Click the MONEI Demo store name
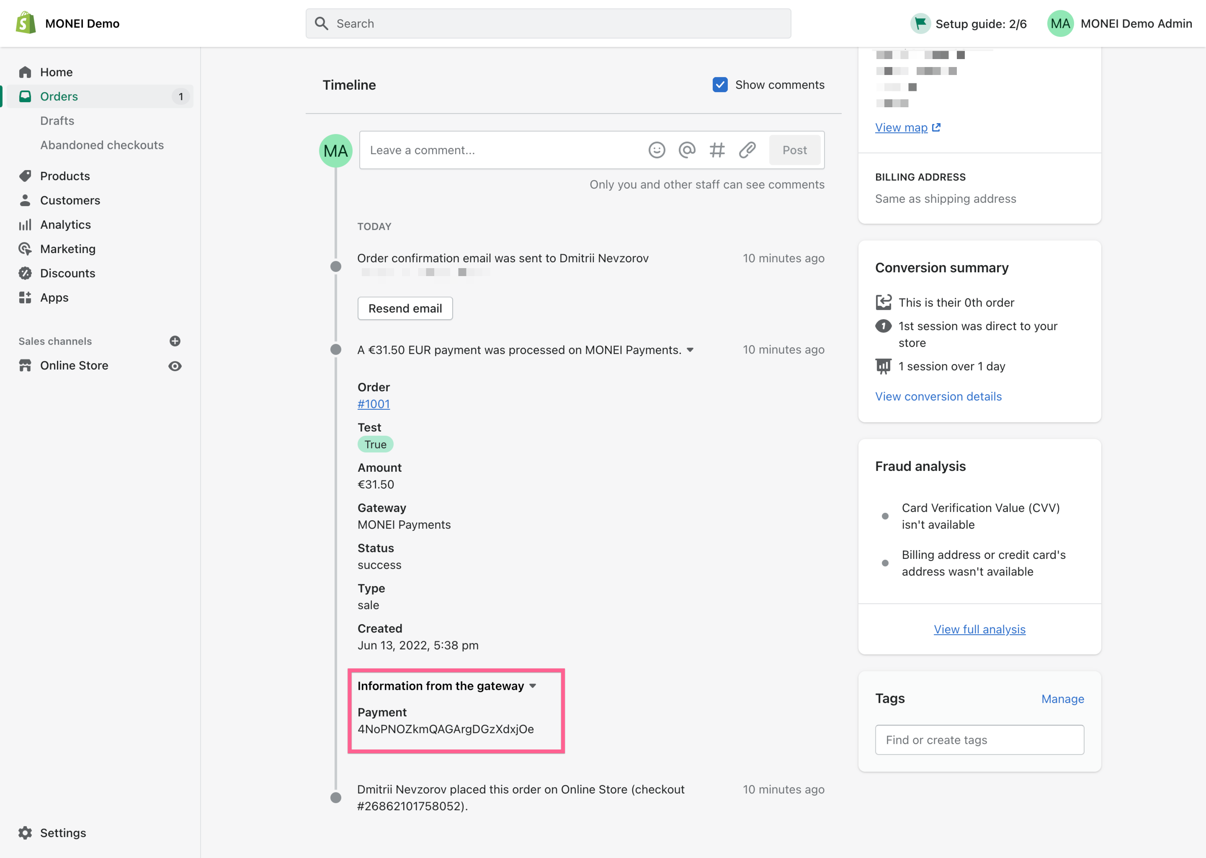Screen dimensions: 1206x858 tap(82, 23)
